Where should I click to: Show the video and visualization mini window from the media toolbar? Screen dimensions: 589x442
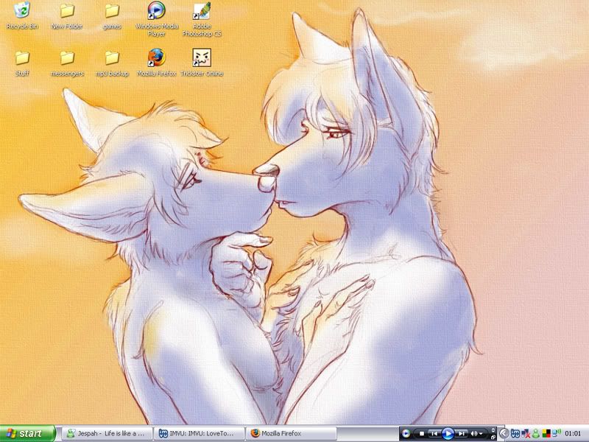pos(493,431)
